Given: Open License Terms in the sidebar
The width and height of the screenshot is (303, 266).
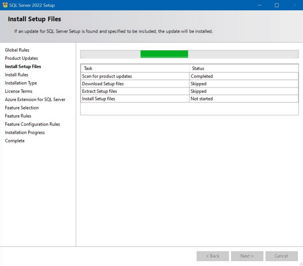Looking at the screenshot, I should coord(19,91).
